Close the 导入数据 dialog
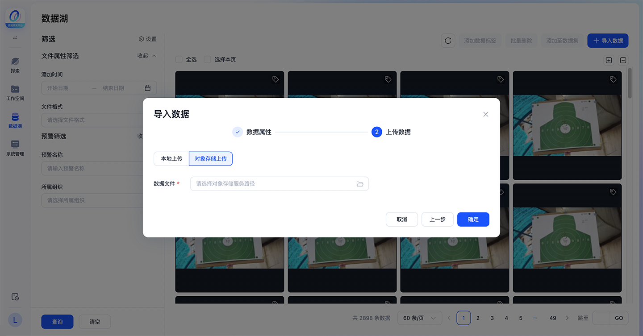The width and height of the screenshot is (643, 336). [486, 114]
